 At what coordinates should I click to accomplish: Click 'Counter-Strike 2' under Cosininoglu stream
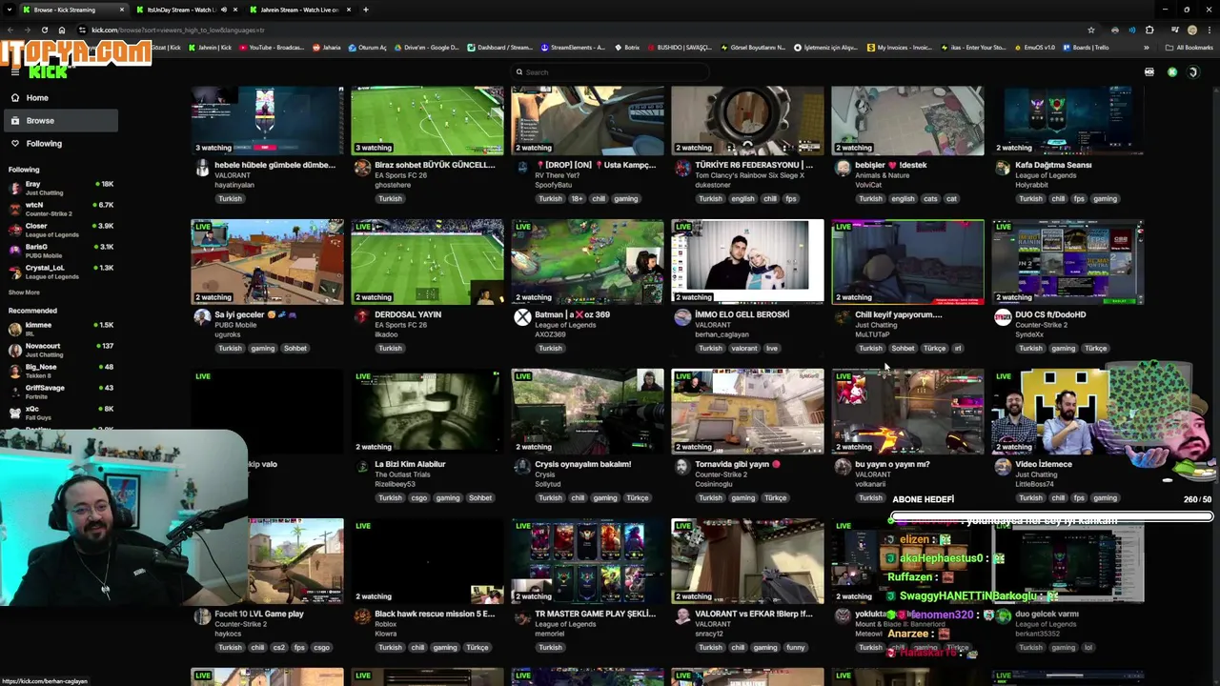pyautogui.click(x=721, y=474)
